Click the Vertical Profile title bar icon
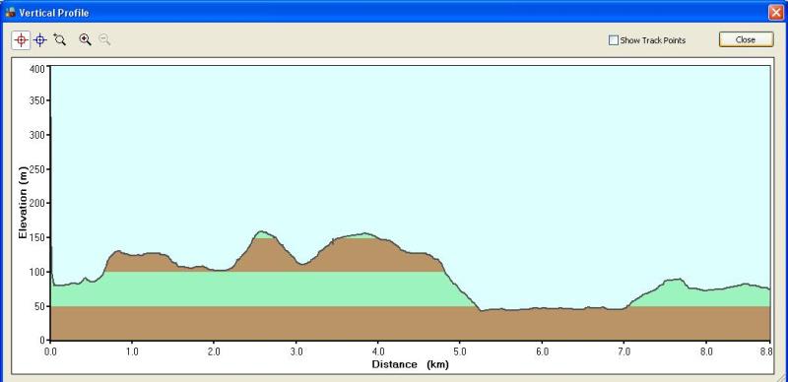788x382 pixels. click(x=10, y=12)
